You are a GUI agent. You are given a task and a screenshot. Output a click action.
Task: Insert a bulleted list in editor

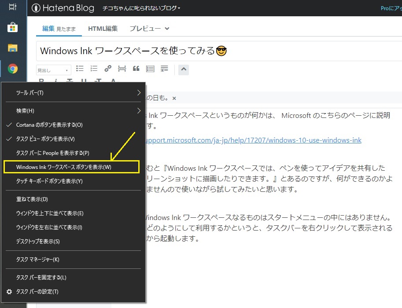tap(80, 69)
